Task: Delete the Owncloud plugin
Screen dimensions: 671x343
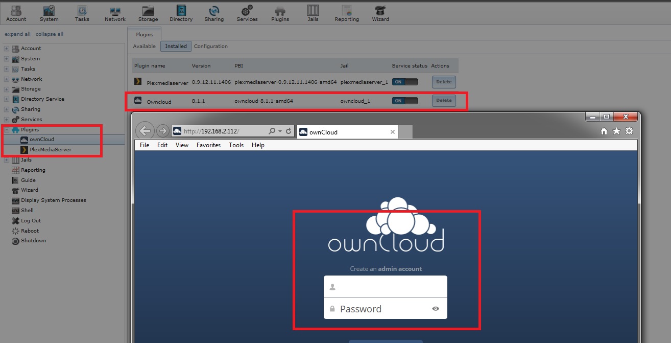Action: pyautogui.click(x=444, y=101)
